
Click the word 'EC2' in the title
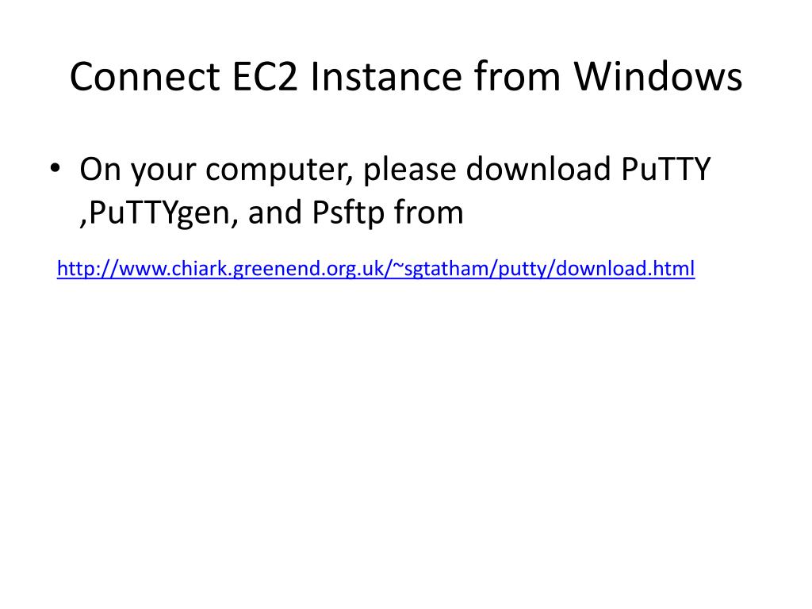tap(265, 77)
